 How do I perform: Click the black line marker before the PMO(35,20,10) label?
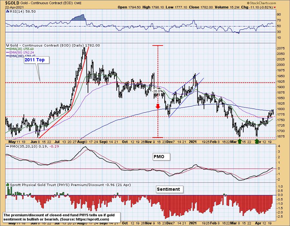(x=8, y=146)
